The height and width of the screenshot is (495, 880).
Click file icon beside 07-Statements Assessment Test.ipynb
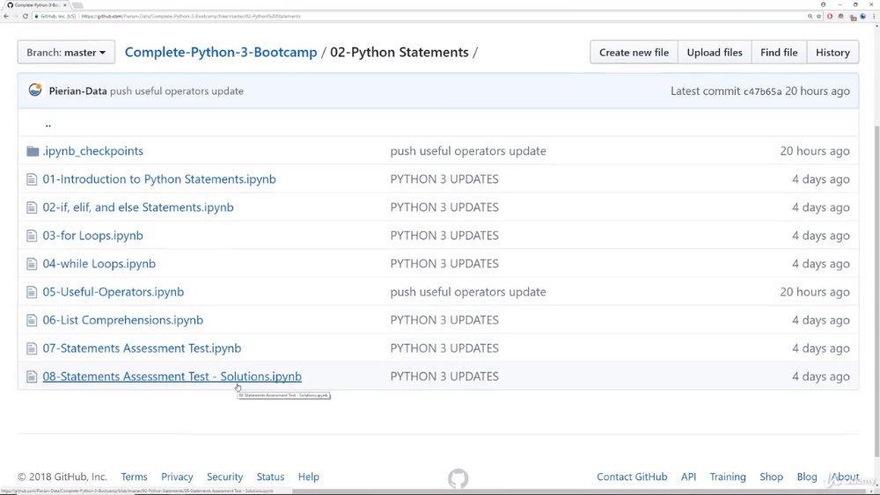(x=32, y=348)
